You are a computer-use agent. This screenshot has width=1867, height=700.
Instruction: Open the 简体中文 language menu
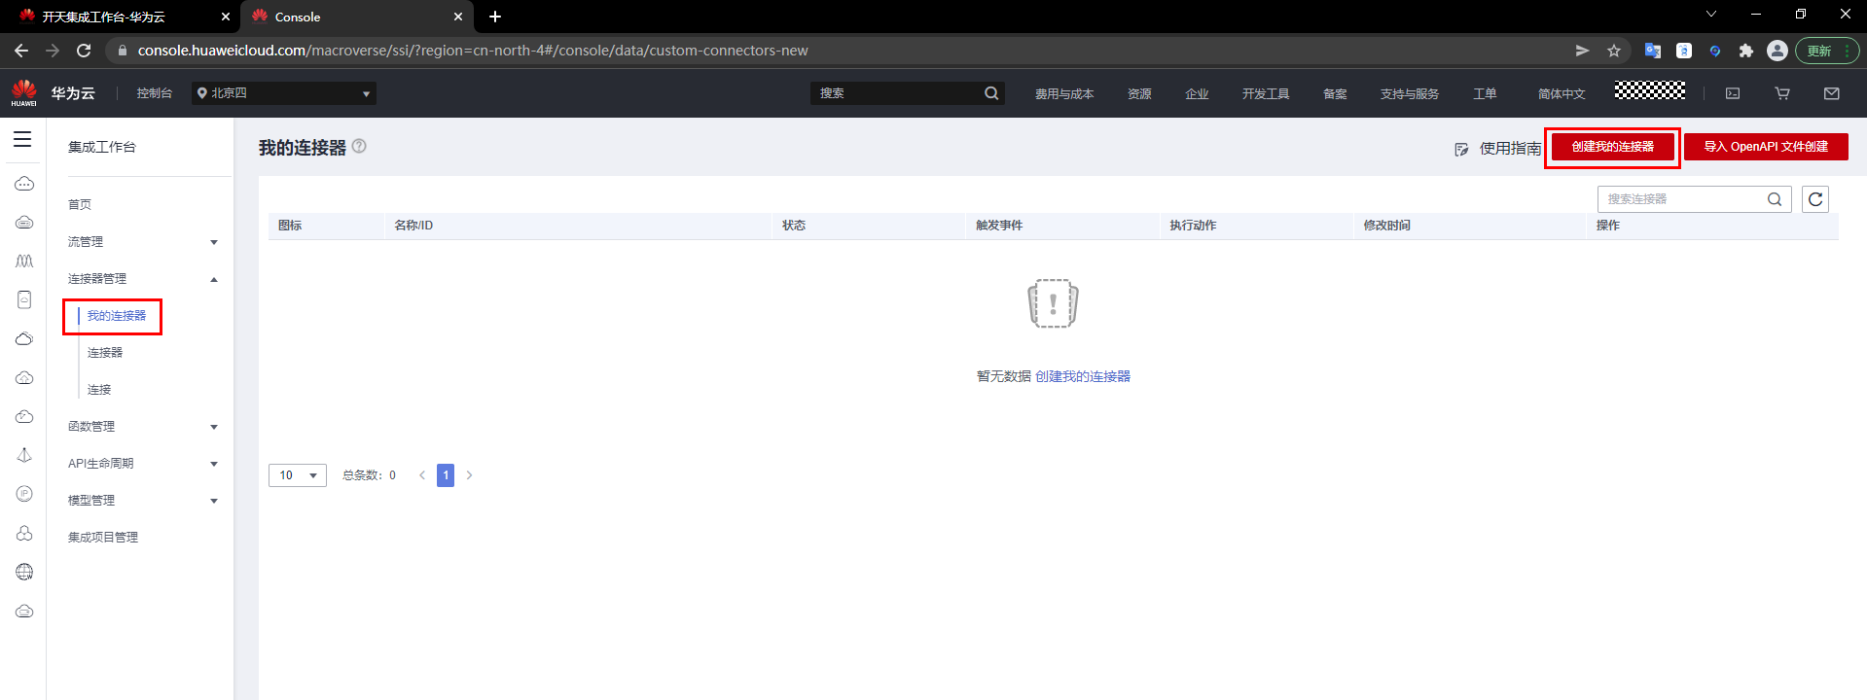[1562, 94]
